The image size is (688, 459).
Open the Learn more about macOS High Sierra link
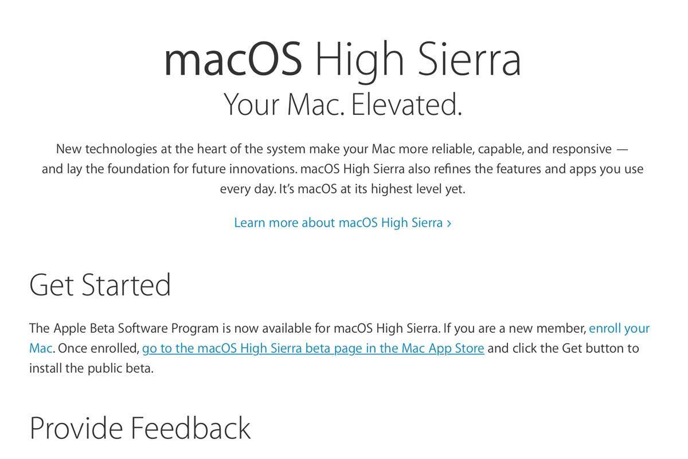click(x=343, y=223)
